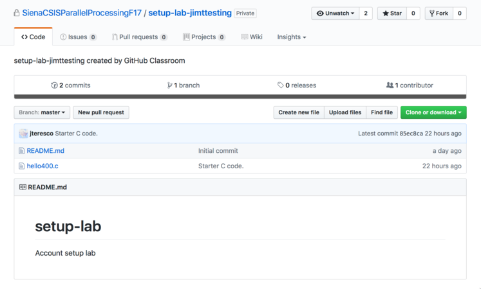Click the jteresco avatar image

(x=24, y=134)
